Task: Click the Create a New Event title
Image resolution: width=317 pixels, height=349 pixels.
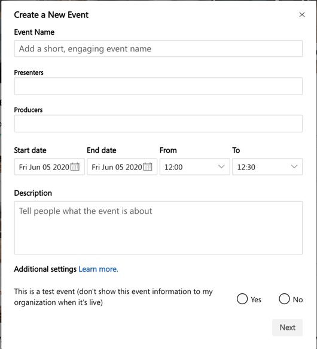Action: coord(51,15)
